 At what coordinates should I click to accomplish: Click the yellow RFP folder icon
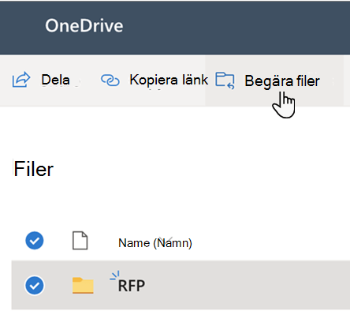83,286
